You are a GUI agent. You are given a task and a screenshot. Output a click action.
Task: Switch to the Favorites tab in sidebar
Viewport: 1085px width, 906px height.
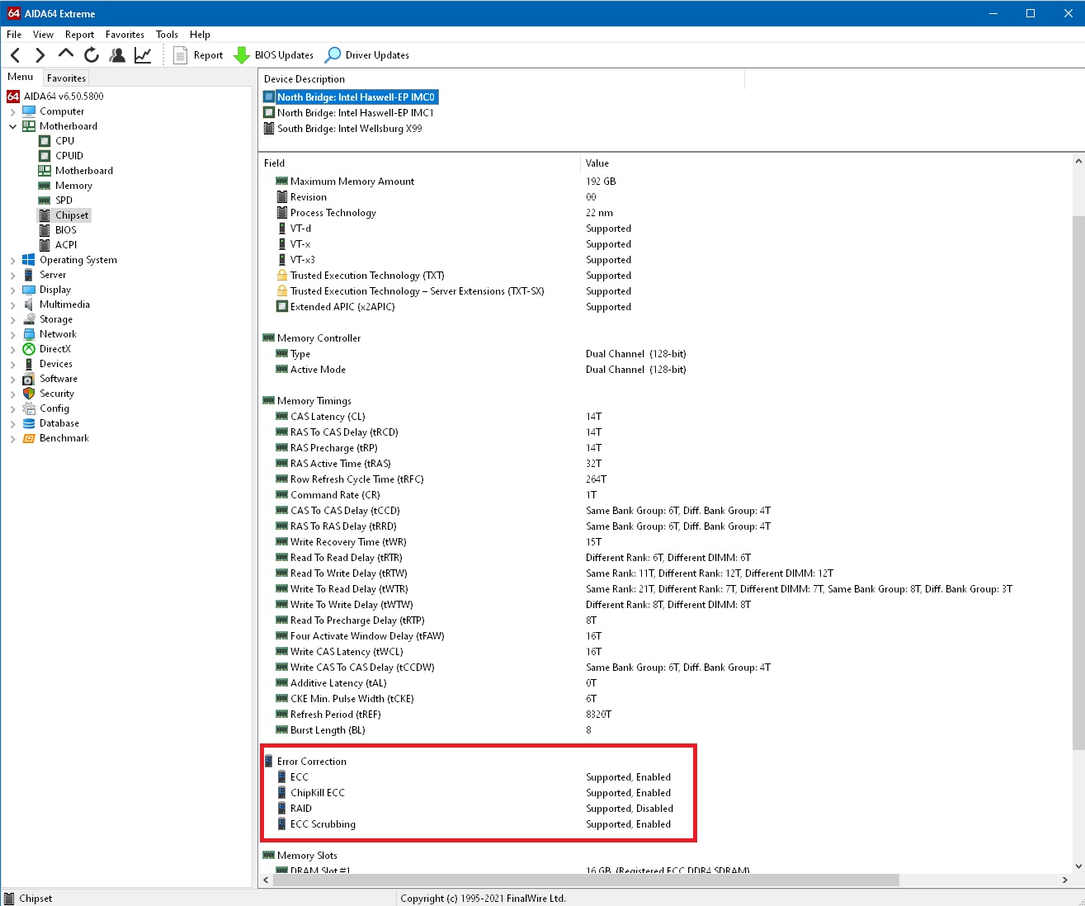(x=66, y=78)
